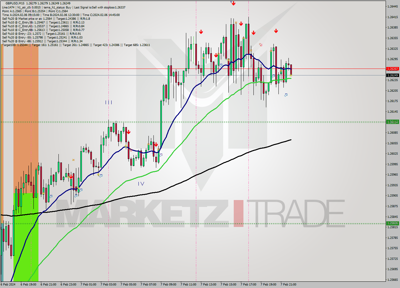The width and height of the screenshot is (400, 288).
Task: Click the 1.26055 price scale label
Action: pos(392,143)
